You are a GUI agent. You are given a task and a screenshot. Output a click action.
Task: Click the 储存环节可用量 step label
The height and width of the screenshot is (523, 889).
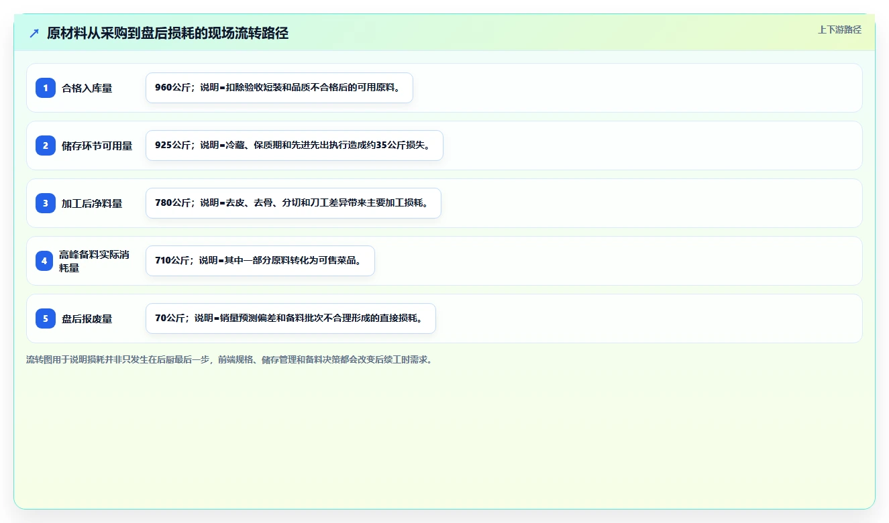click(97, 146)
